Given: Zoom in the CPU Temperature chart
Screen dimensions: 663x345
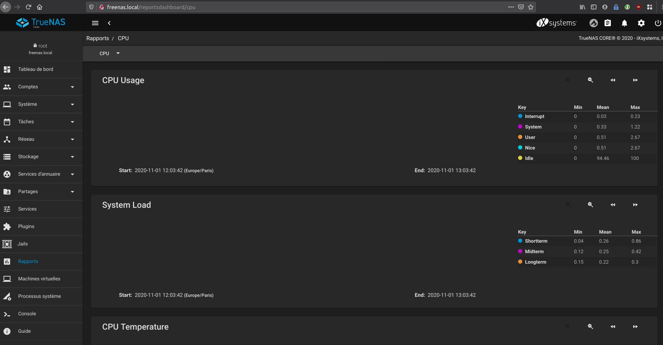Looking at the screenshot, I should pos(568,326).
